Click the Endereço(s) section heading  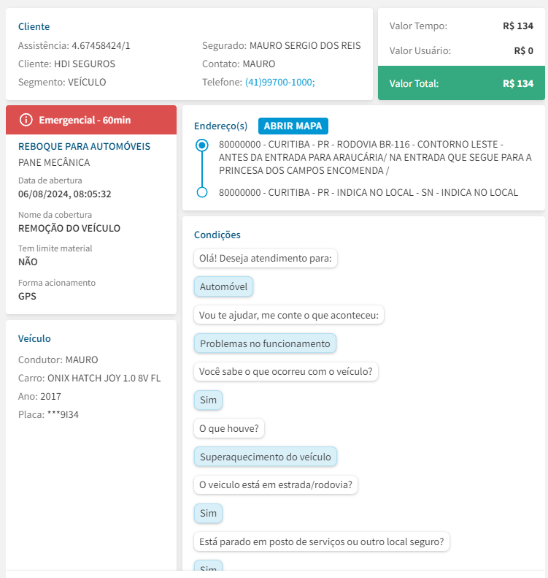pos(220,126)
